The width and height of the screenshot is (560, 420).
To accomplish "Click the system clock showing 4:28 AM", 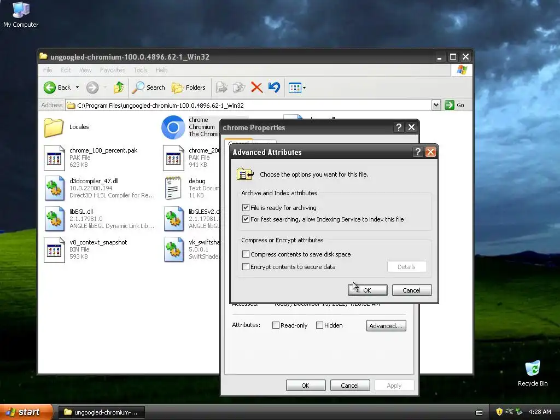I will pos(540,412).
